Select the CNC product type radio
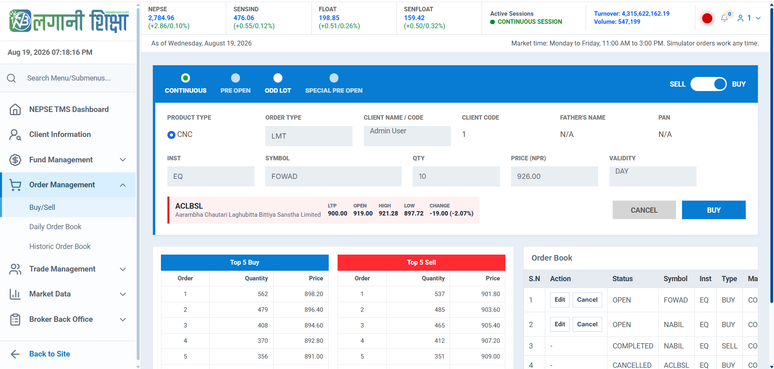Image resolution: width=774 pixels, height=369 pixels. [171, 135]
